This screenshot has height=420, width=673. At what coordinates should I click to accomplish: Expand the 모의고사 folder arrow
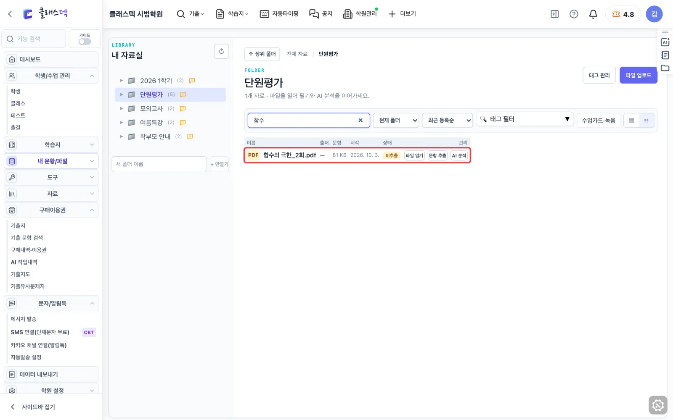(x=122, y=109)
